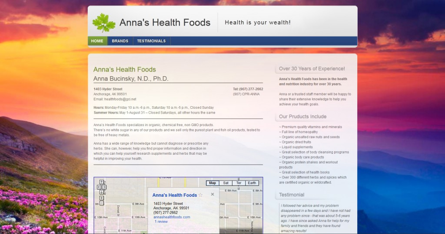The width and height of the screenshot is (445, 234).
Task: Click the Summer Hours line
Action: tap(154, 113)
